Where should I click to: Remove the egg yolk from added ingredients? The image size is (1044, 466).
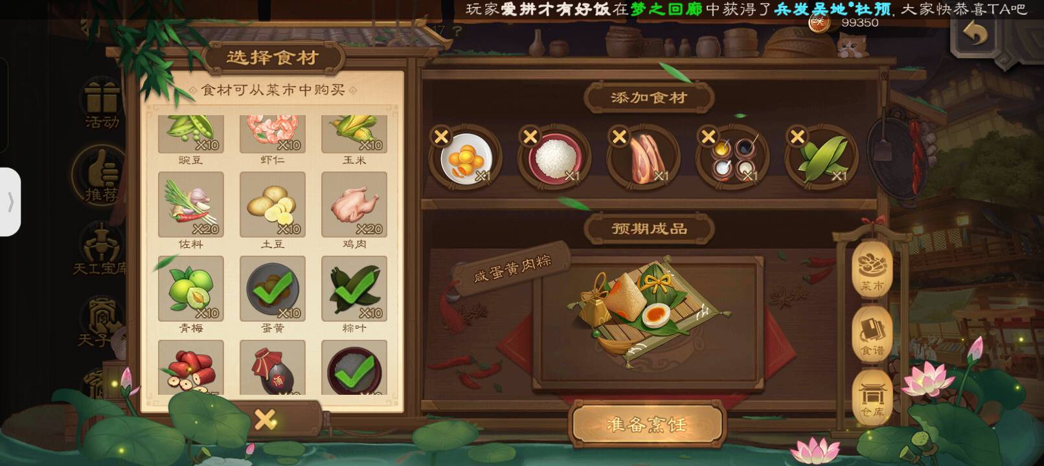[x=441, y=137]
